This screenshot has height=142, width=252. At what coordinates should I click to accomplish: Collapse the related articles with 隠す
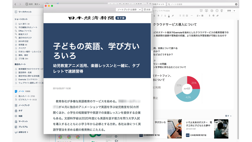(x=228, y=116)
